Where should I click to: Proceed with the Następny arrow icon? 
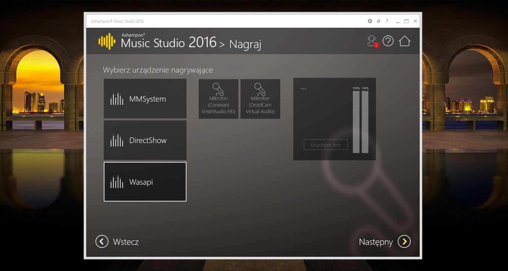(x=404, y=242)
